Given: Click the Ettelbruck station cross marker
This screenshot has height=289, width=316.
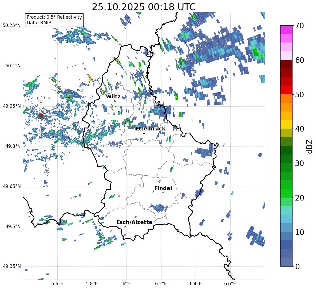Looking at the screenshot, I should click(x=144, y=133).
